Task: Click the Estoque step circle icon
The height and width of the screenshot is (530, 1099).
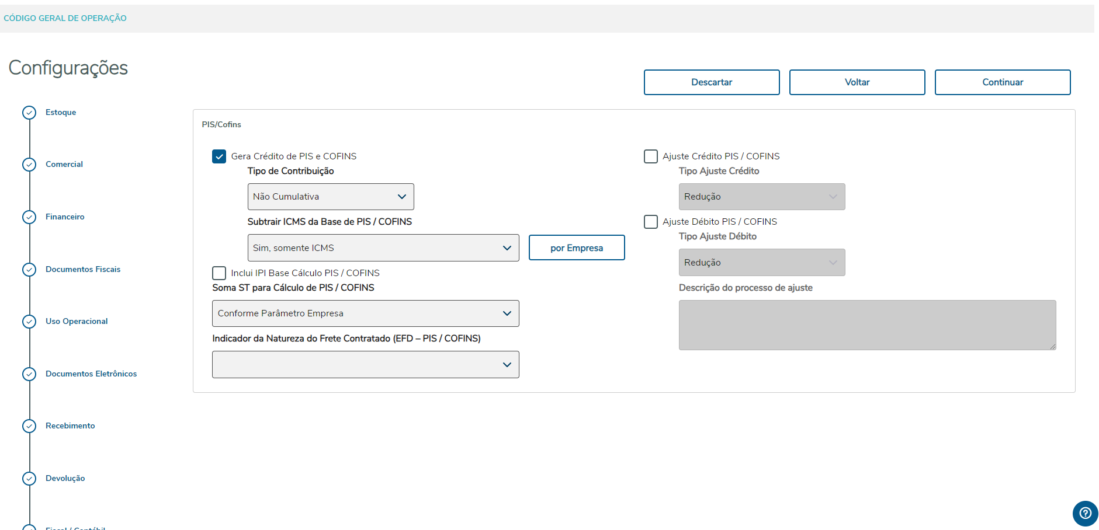Action: 29,113
